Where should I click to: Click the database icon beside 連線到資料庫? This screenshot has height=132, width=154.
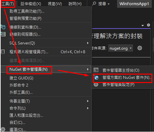(x=3, y=27)
